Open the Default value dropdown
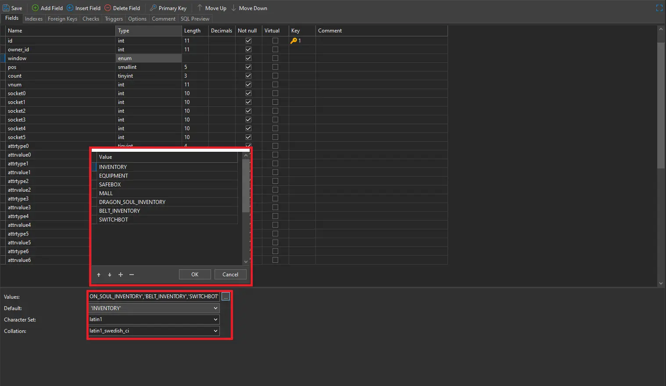 215,308
